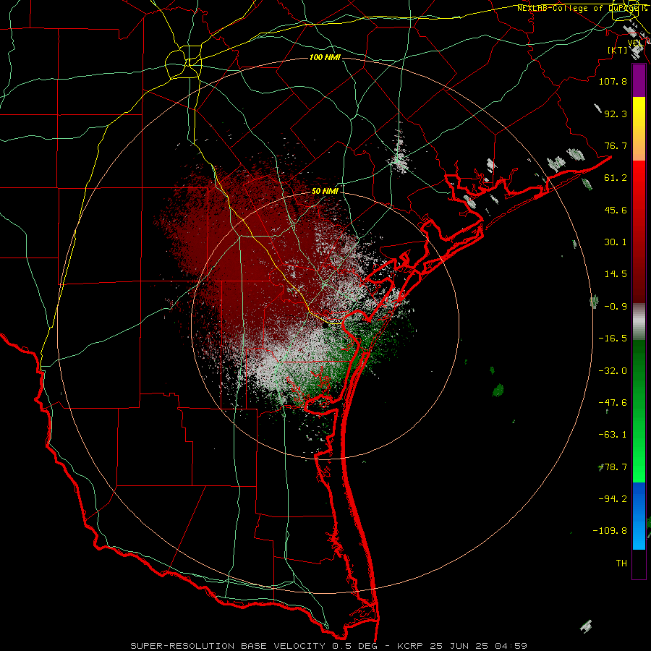This screenshot has height=651, width=651.
Task: Click the "30.1" scale value
Action: point(616,242)
